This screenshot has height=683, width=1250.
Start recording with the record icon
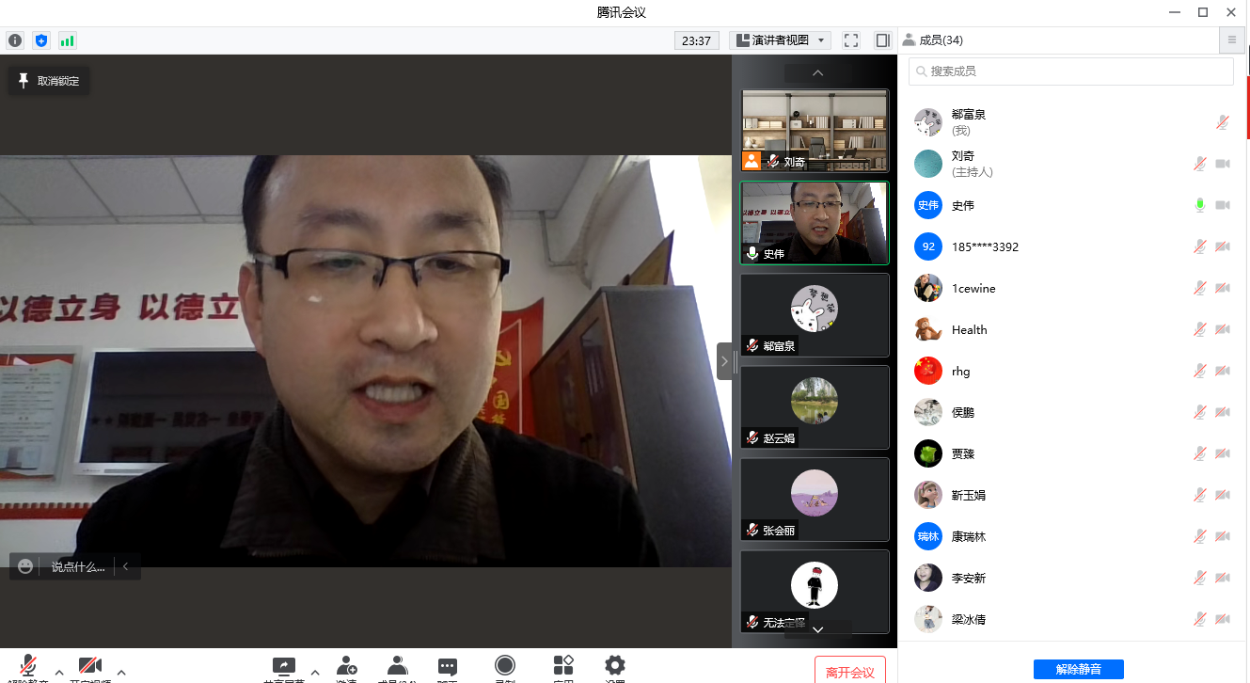tap(505, 667)
